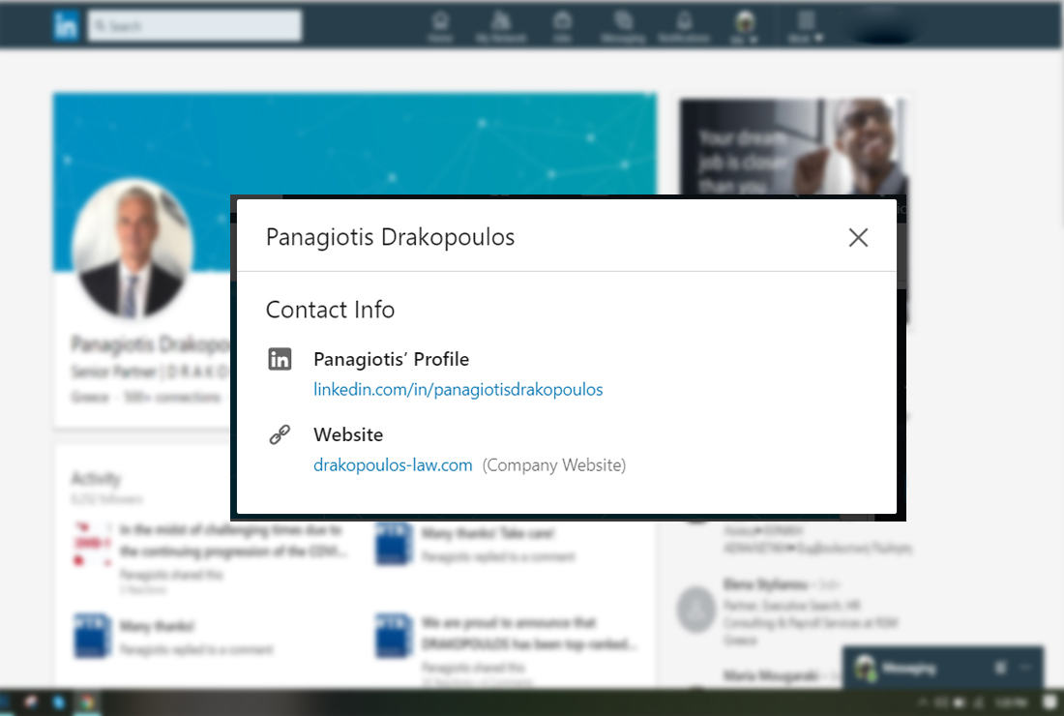Go to Home in the navigation bar
Viewport: 1064px width, 716px height.
click(440, 27)
